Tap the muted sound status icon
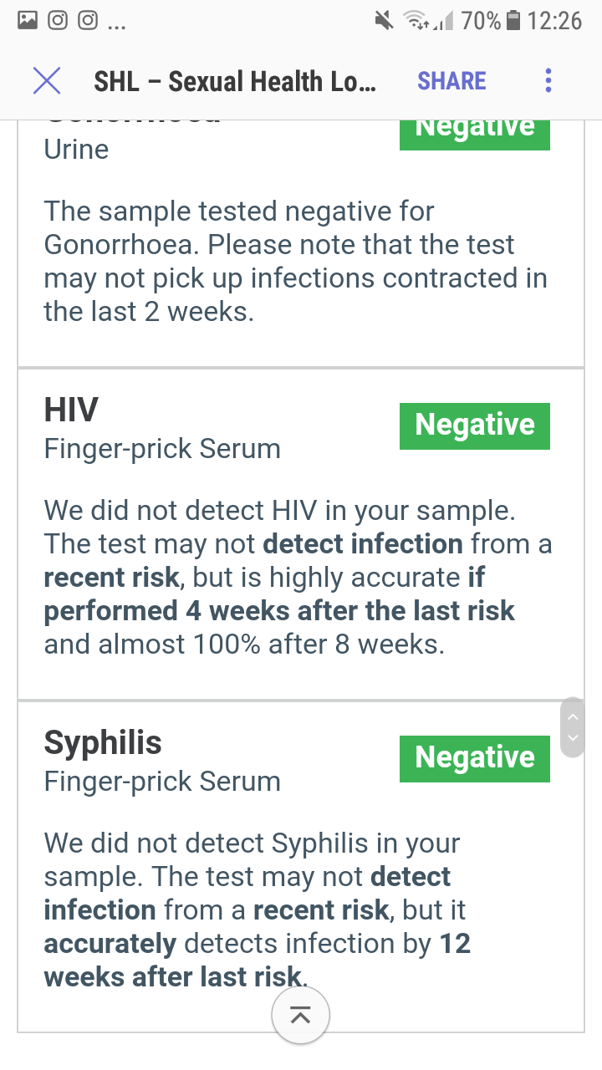 384,21
